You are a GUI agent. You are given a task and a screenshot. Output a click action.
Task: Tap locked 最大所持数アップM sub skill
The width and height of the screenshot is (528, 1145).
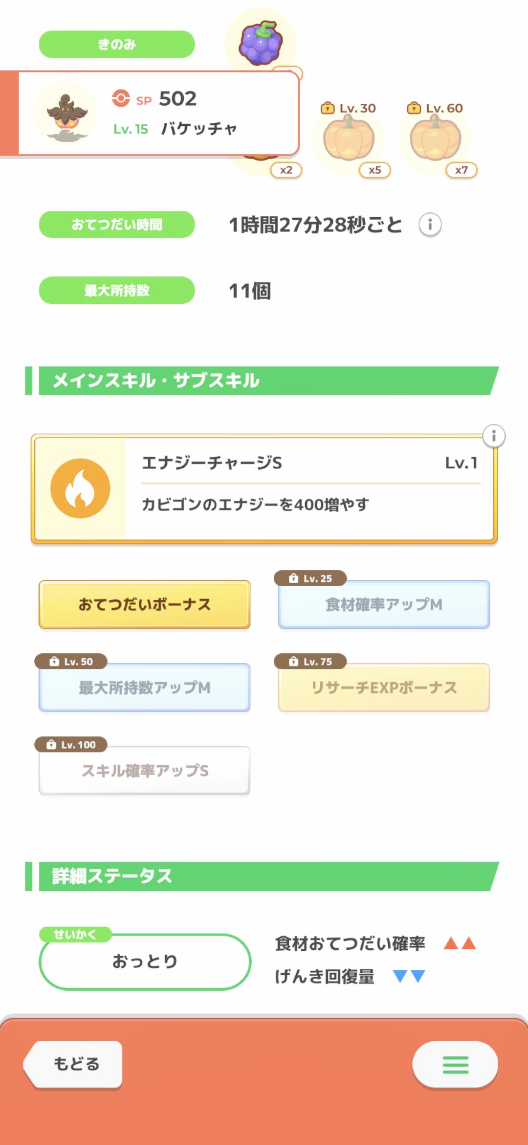[145, 688]
